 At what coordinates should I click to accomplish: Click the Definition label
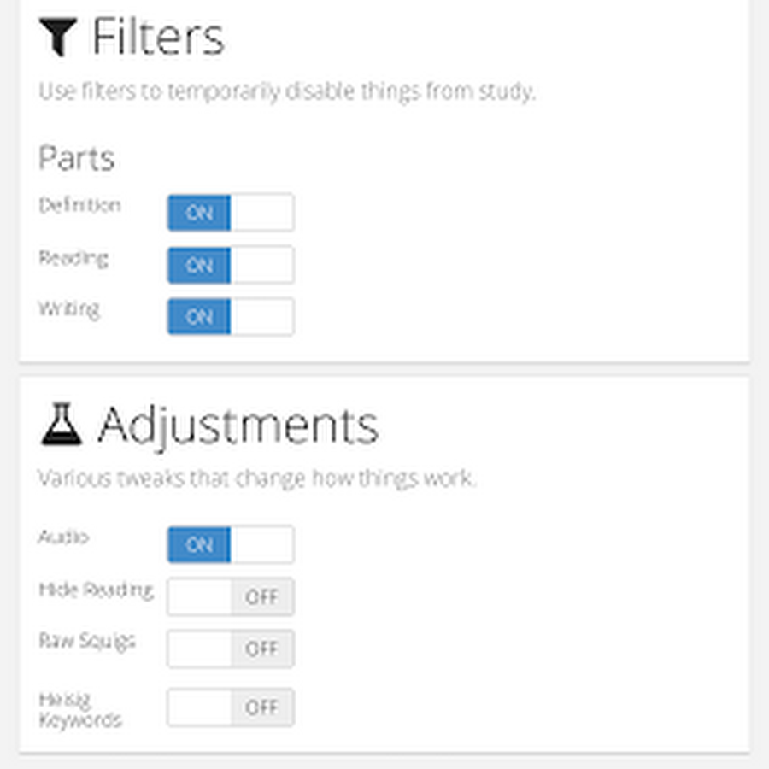point(79,205)
